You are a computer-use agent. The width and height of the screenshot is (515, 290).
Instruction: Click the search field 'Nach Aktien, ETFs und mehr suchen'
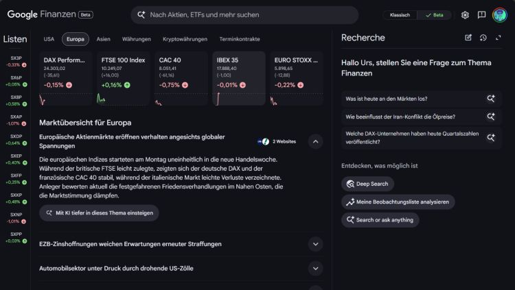(244, 15)
